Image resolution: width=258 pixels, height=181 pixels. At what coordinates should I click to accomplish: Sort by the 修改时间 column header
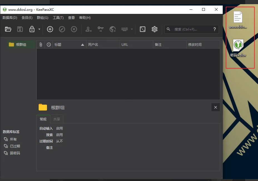(203, 44)
